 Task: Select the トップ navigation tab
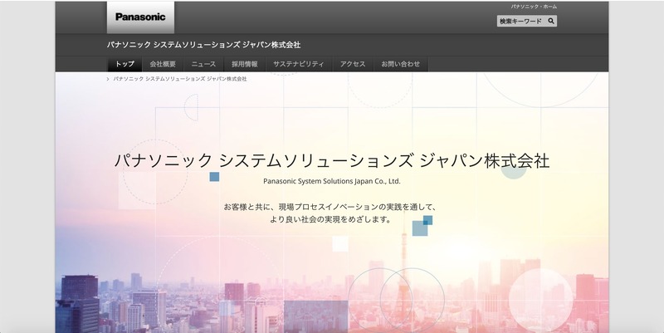coord(124,64)
